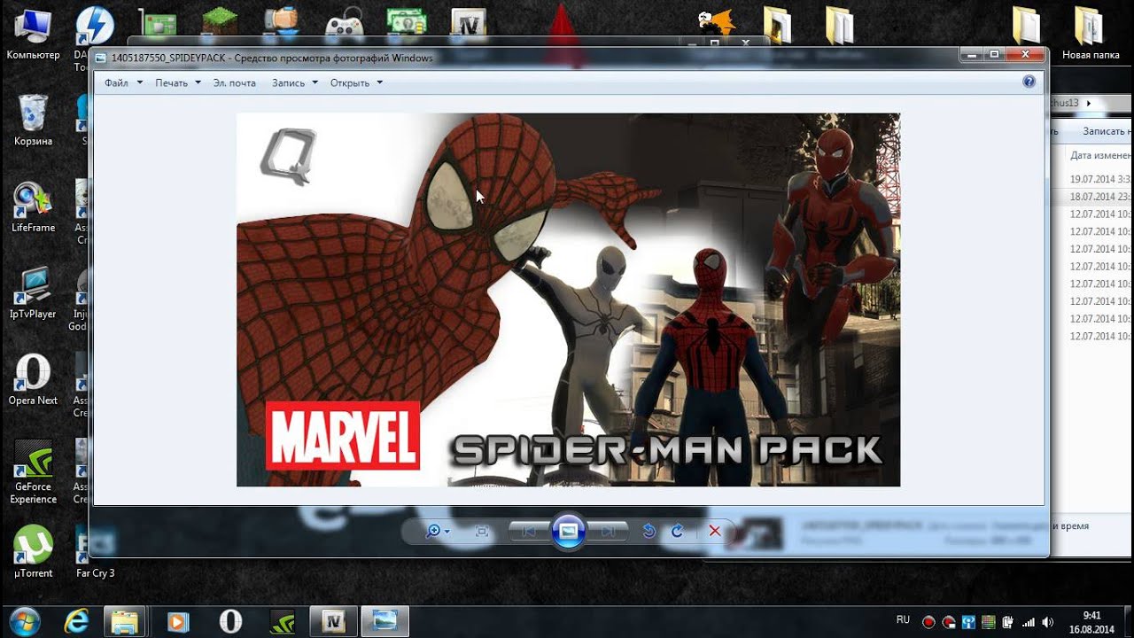The image size is (1134, 638).
Task: Open the network signal tray icon
Action: [x=1029, y=622]
